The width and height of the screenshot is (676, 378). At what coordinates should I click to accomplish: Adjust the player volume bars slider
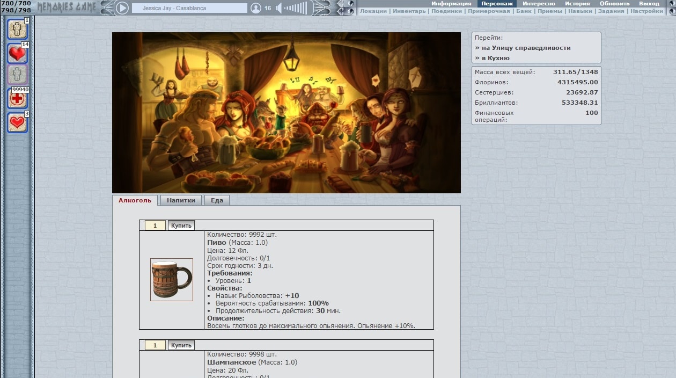[296, 8]
